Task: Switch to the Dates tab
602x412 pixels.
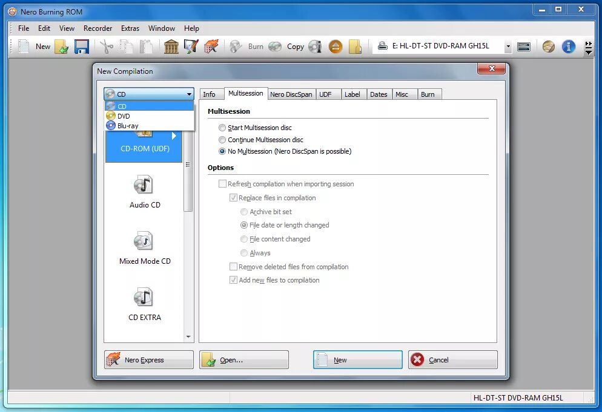Action: [379, 94]
